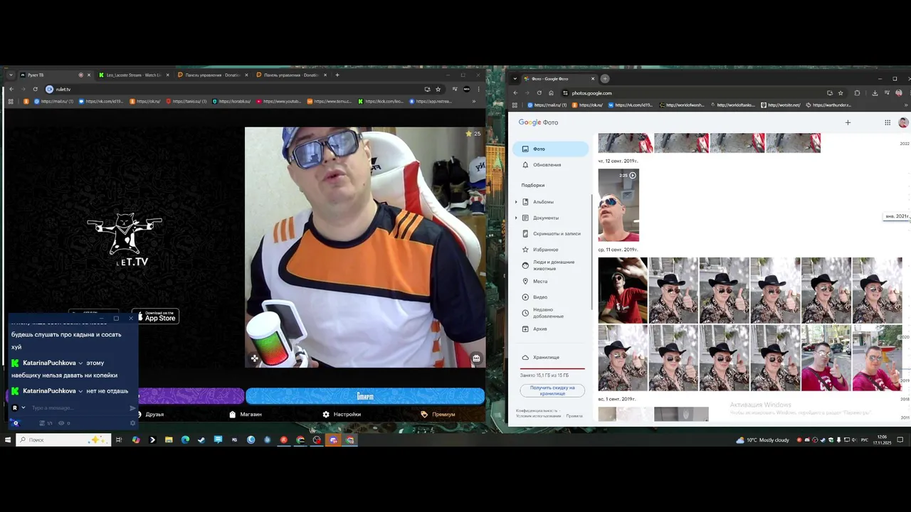Open Архив in Google Photos
The image size is (911, 512).
(551, 329)
